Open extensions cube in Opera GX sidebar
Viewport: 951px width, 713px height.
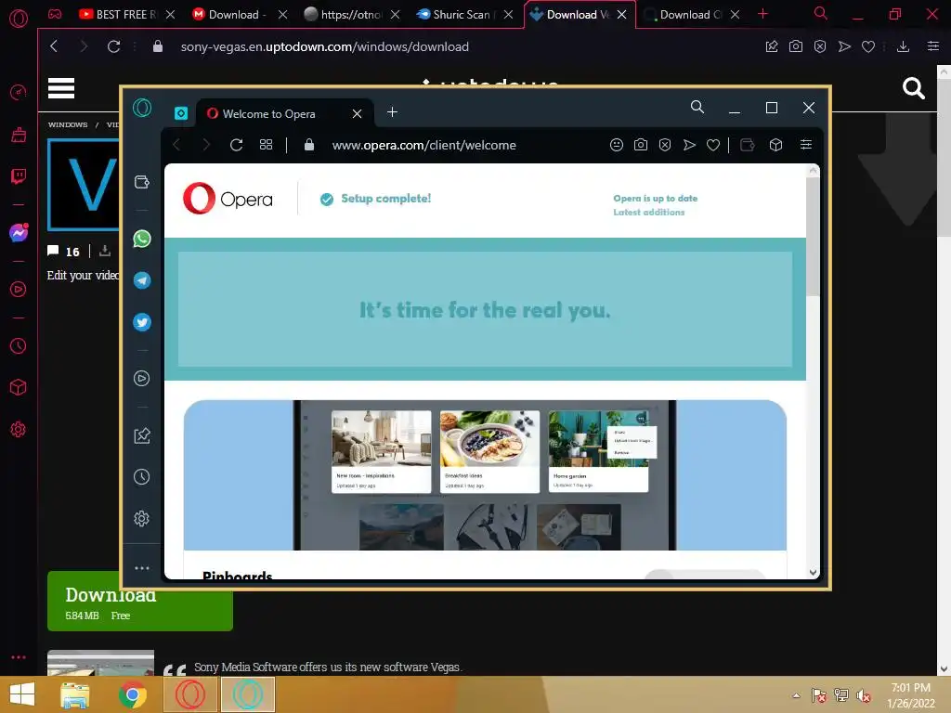(19, 387)
